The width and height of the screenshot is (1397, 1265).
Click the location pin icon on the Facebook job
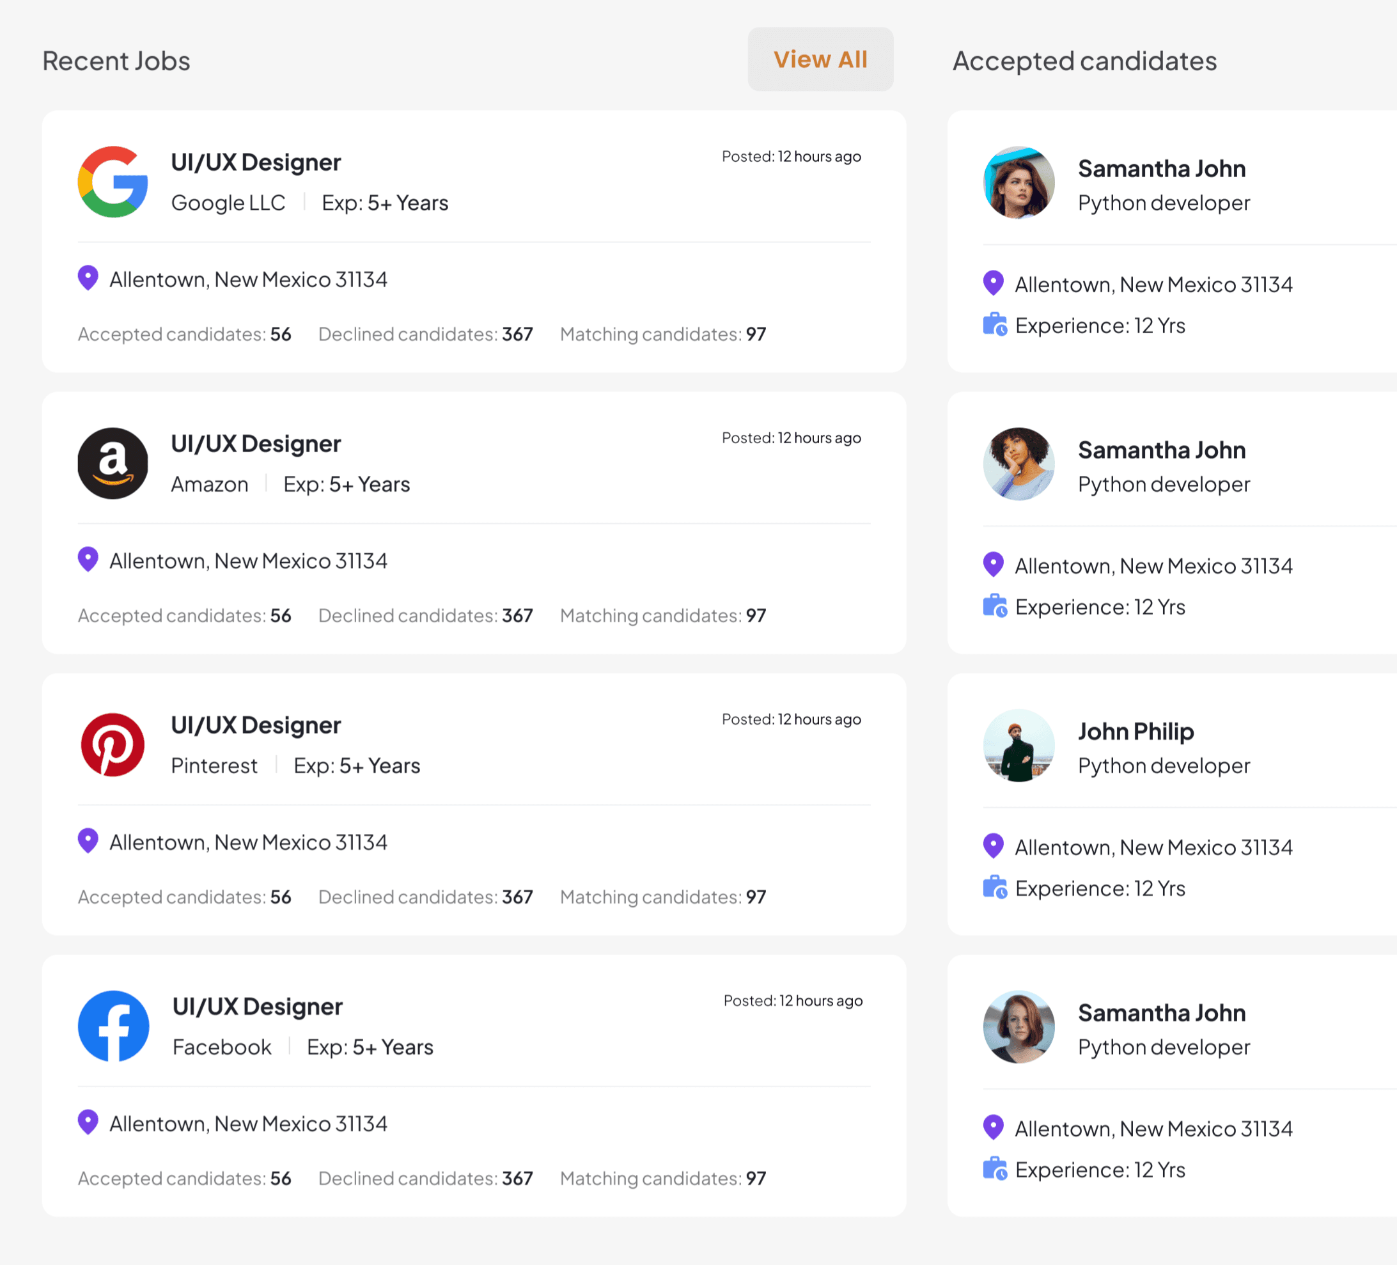point(89,1122)
